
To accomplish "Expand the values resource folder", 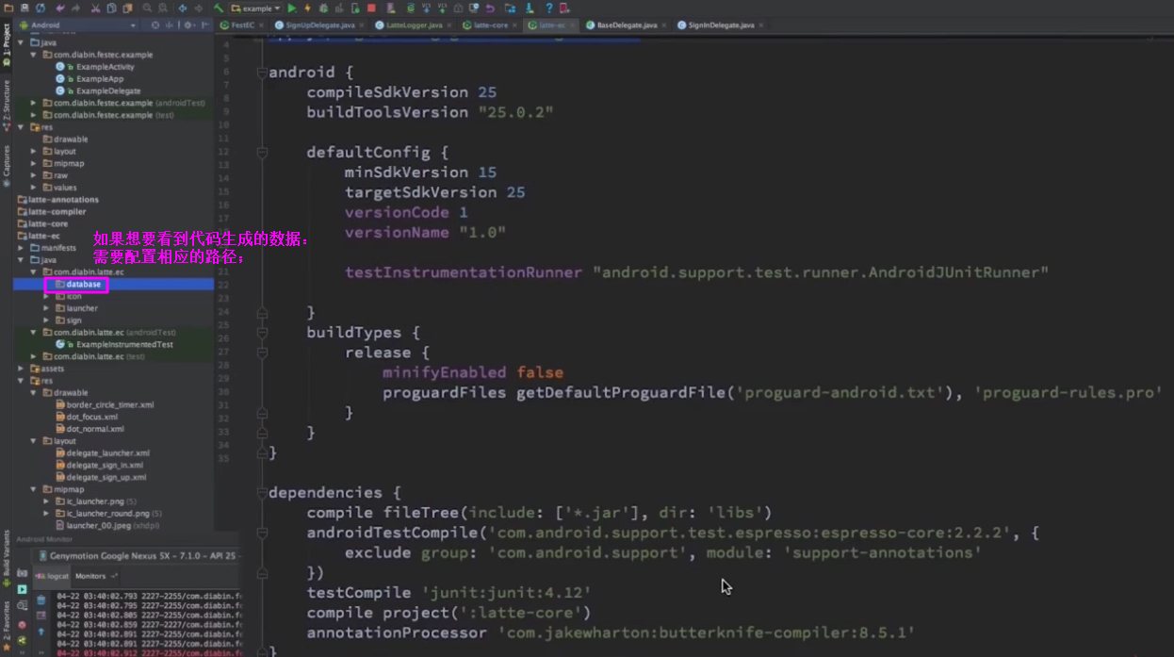I will click(34, 188).
